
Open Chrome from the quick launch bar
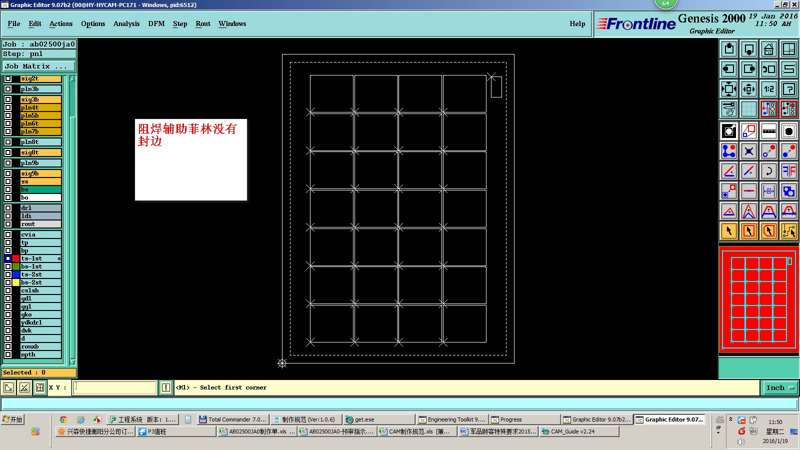coord(63,419)
